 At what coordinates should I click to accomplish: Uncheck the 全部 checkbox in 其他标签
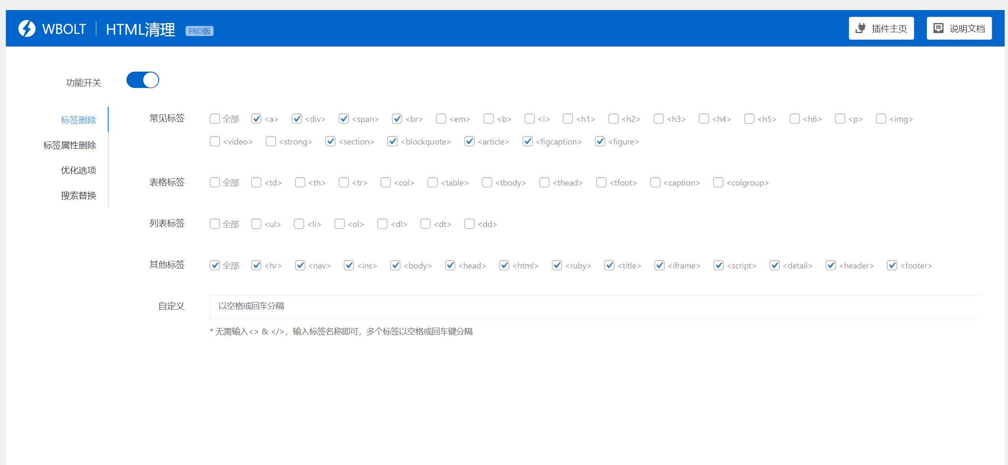point(215,265)
